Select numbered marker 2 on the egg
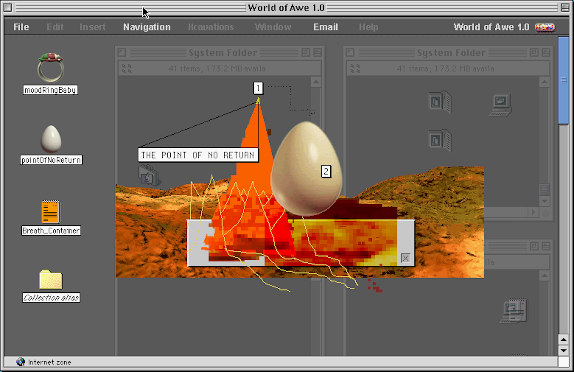Screen dimensions: 574x372 [x=326, y=171]
